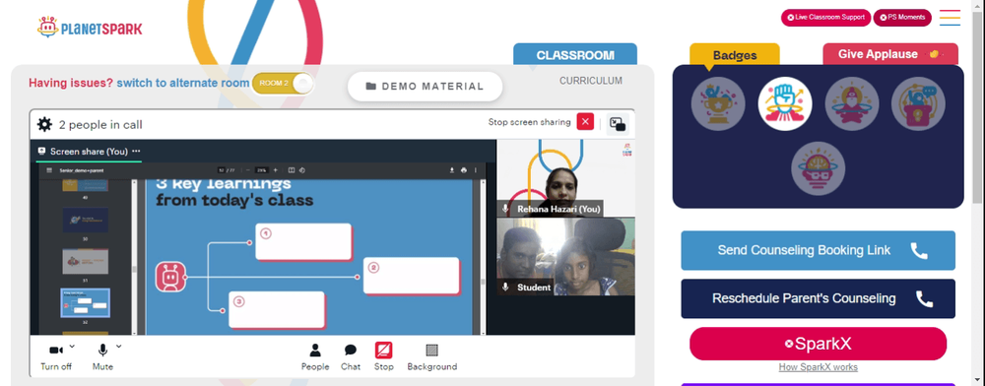
Task: Expand the microphone options chevron
Action: click(119, 346)
